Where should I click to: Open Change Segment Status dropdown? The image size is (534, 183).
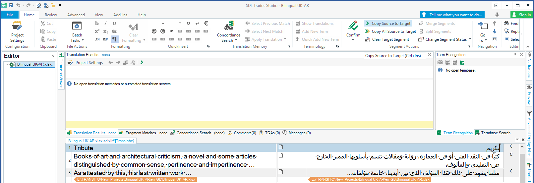click(x=470, y=39)
